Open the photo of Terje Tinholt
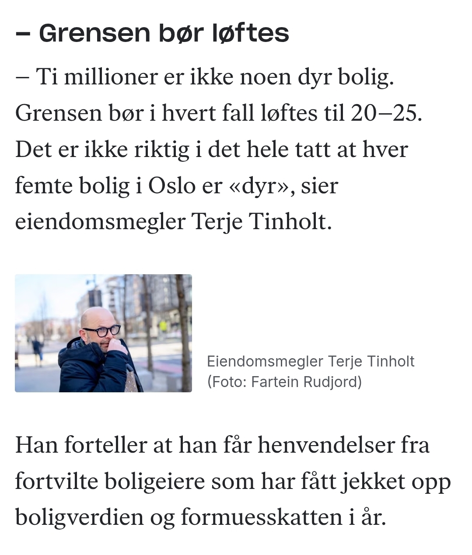The height and width of the screenshot is (555, 472). pos(103,333)
